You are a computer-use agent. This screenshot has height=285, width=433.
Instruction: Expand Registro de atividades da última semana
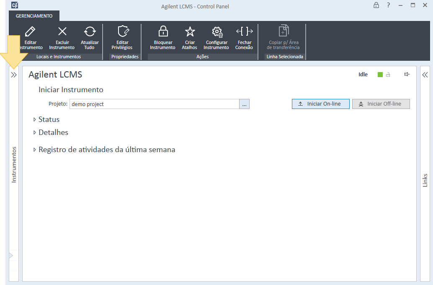pyautogui.click(x=34, y=150)
